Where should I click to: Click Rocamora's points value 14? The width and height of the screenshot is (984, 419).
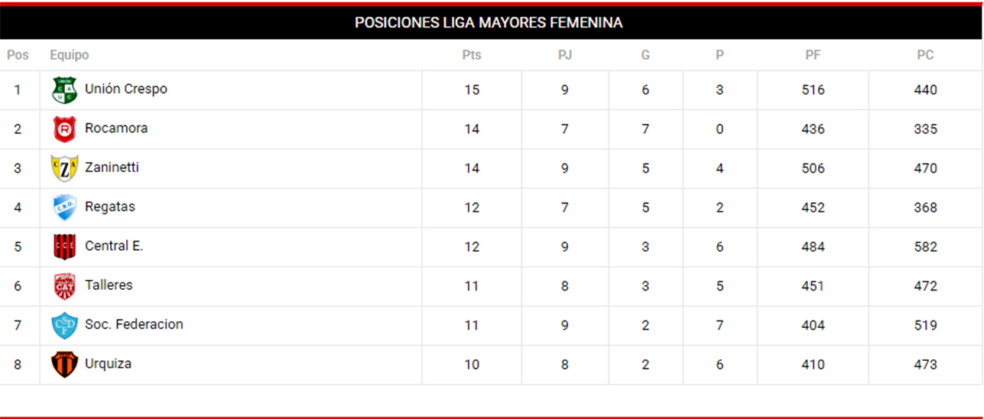point(472,129)
